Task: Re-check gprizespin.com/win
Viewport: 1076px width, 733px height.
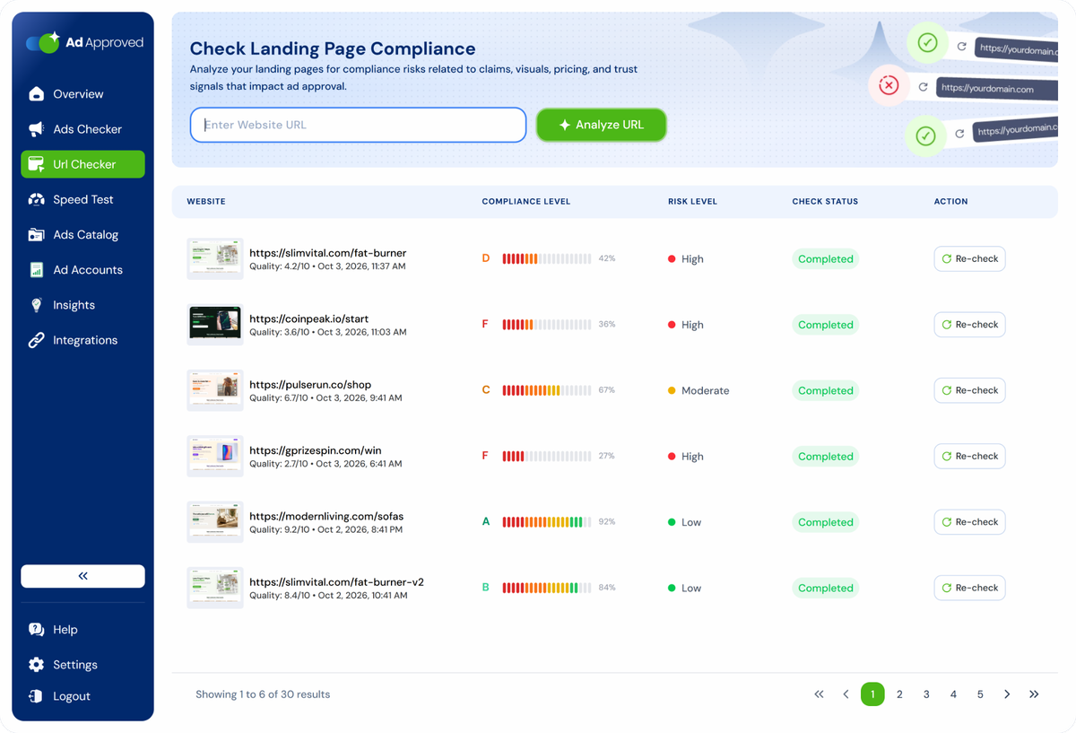Action: tap(969, 456)
